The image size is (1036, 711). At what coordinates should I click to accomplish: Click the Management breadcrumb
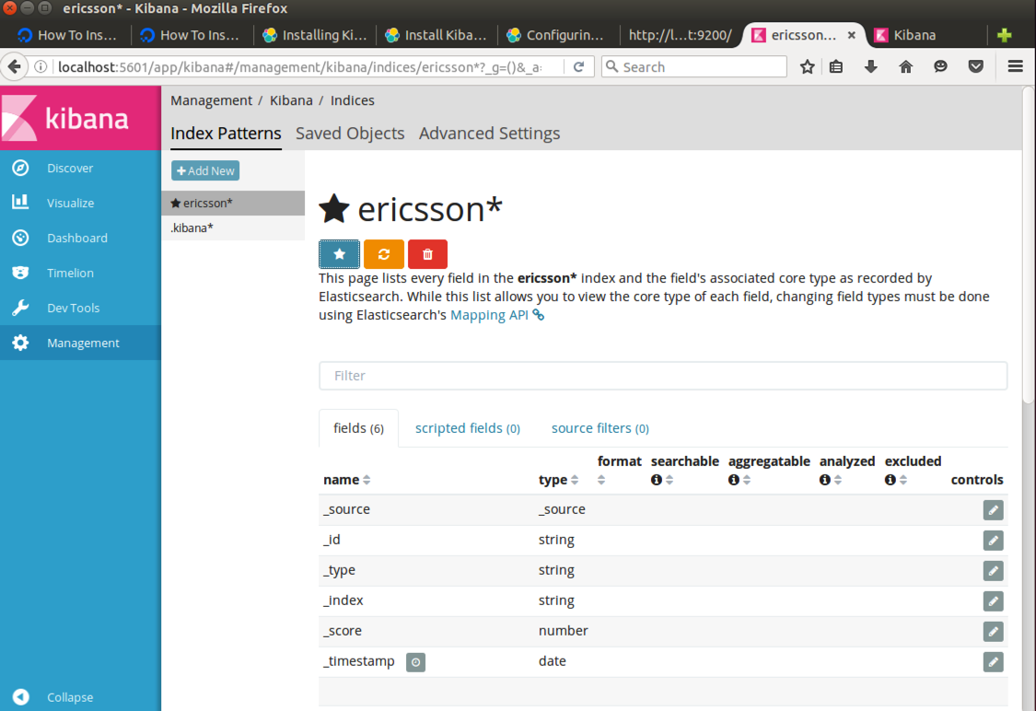point(212,100)
